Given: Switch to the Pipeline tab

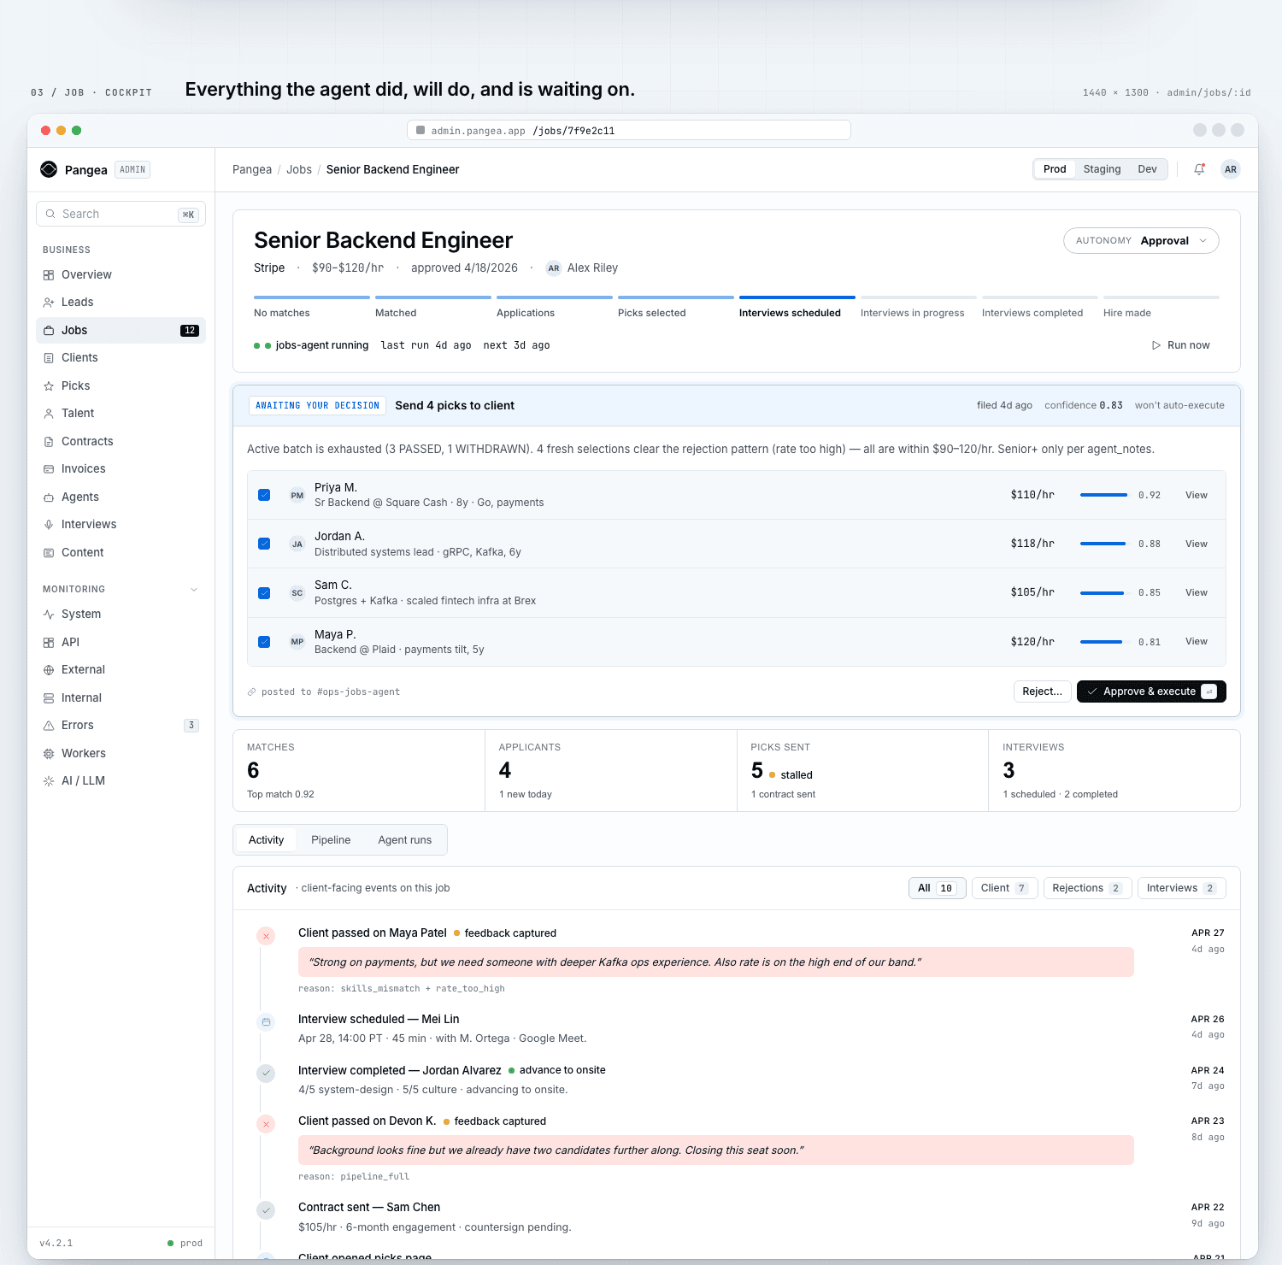Looking at the screenshot, I should click(x=331, y=840).
